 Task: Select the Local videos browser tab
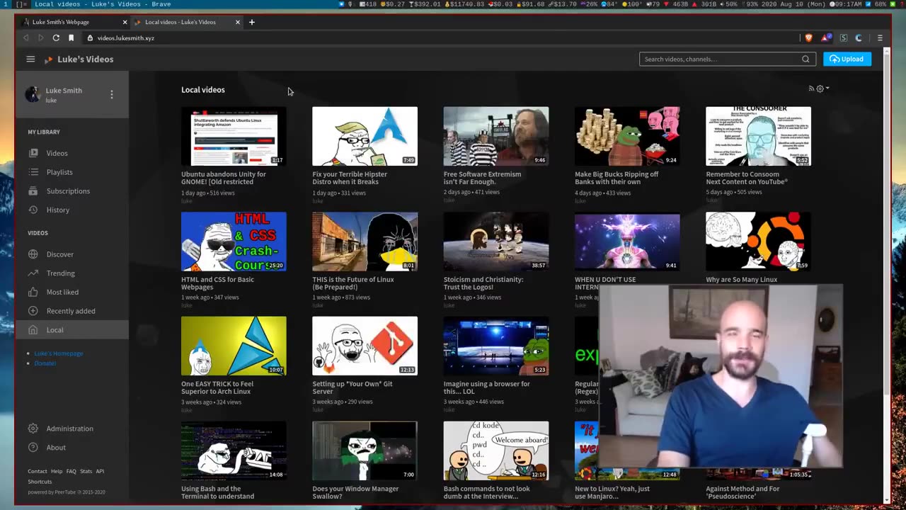pyautogui.click(x=187, y=22)
